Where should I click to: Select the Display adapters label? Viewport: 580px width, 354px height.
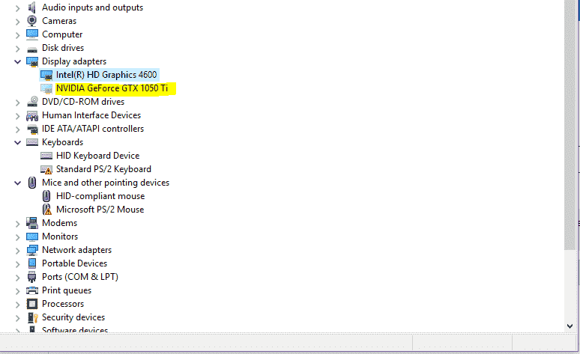74,61
